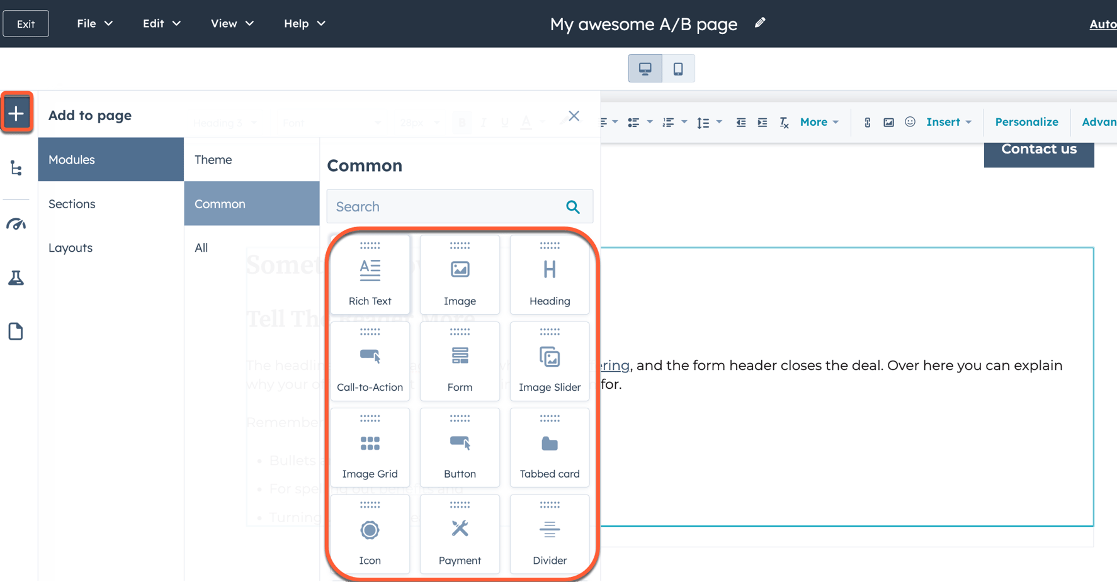
Task: Select the Image Slider module
Action: click(549, 362)
